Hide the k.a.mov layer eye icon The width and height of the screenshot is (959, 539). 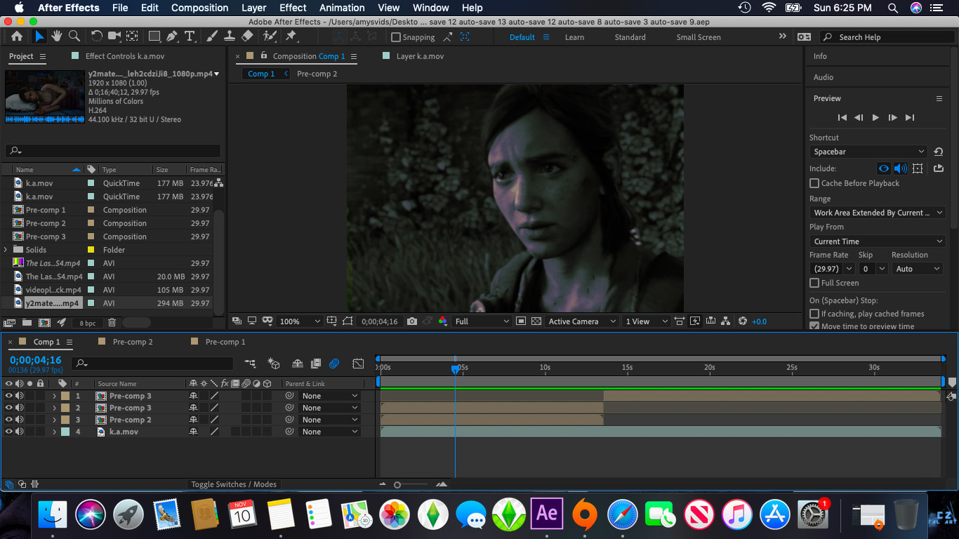pos(9,432)
